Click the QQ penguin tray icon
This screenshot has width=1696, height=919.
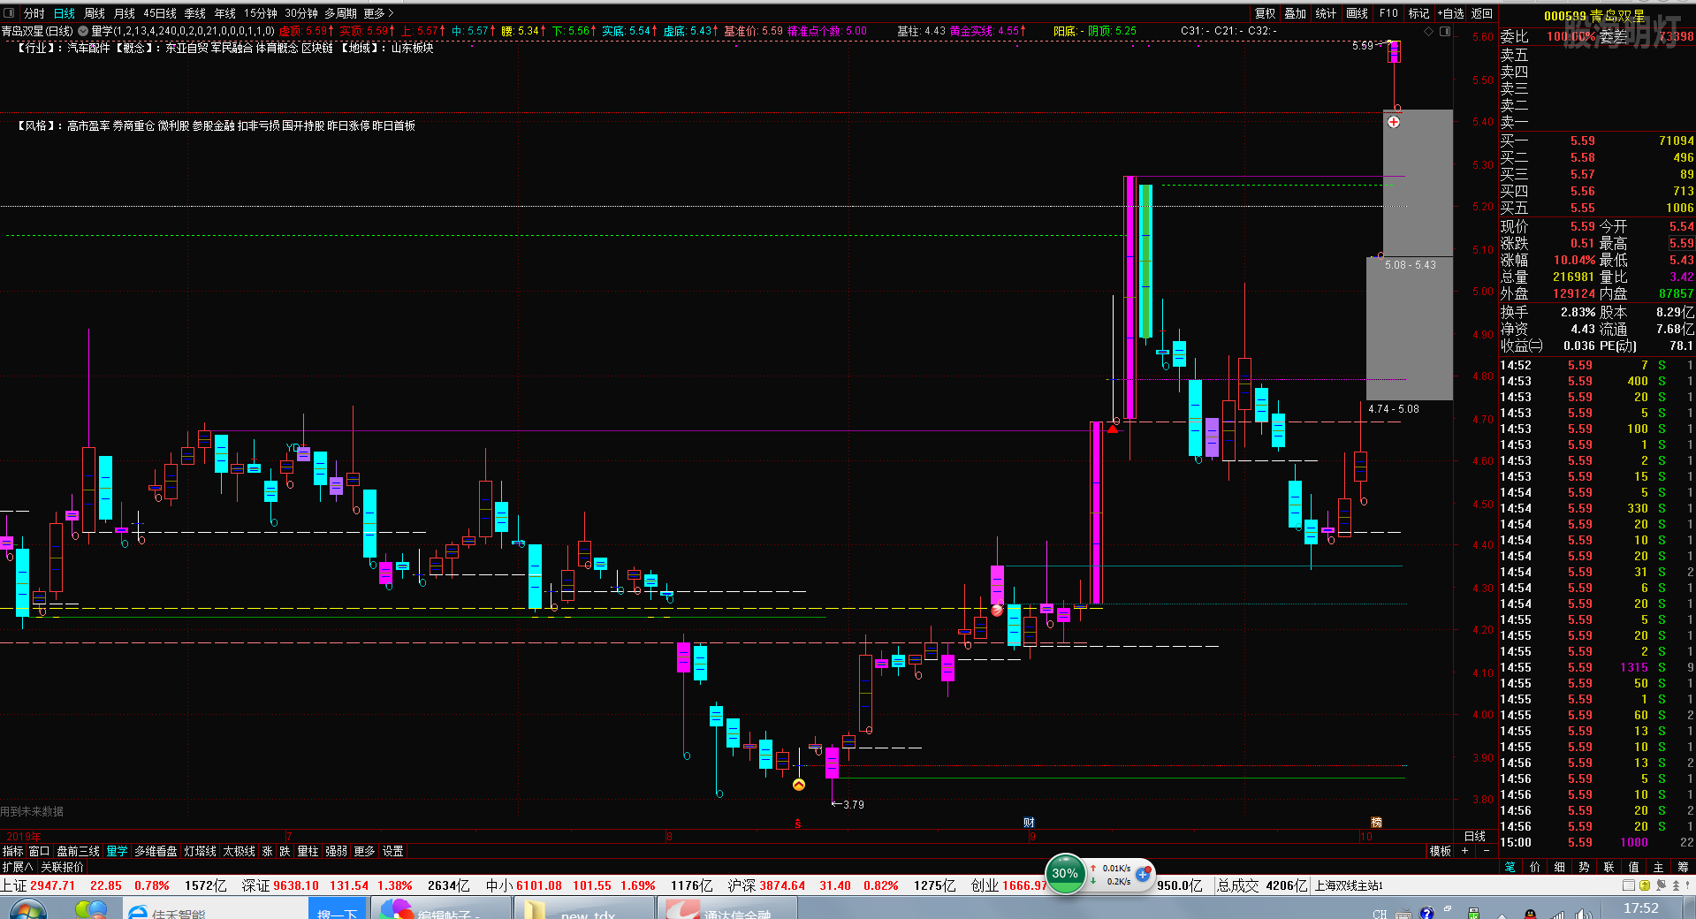[x=1530, y=913]
